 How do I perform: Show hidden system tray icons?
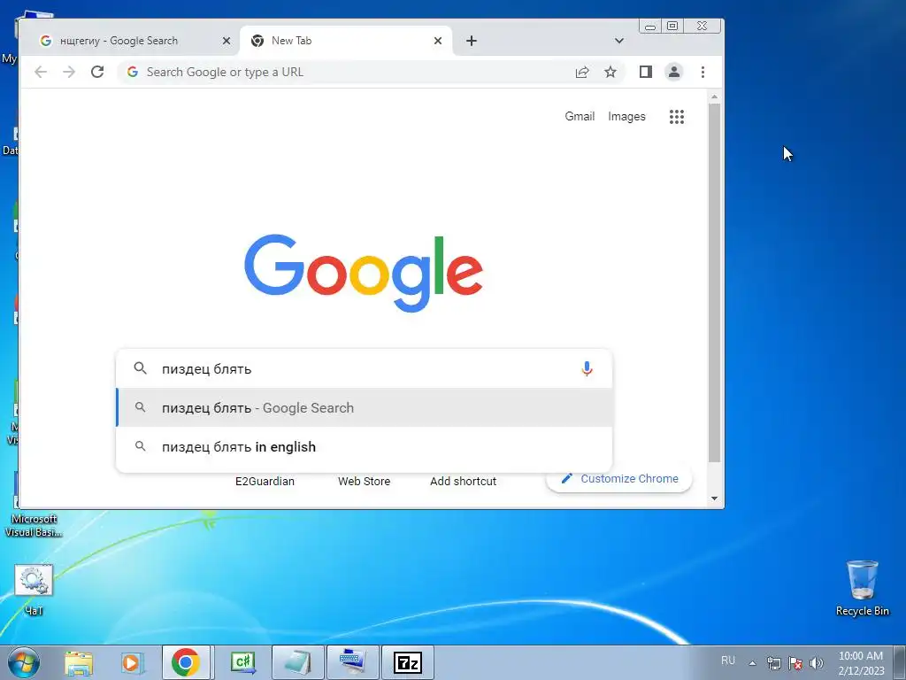click(x=752, y=663)
